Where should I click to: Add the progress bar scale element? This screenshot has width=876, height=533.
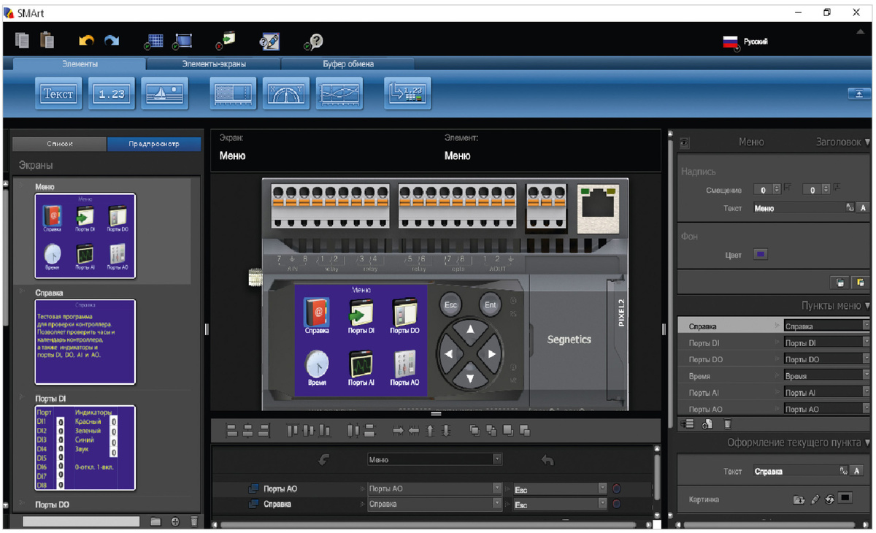(x=233, y=93)
